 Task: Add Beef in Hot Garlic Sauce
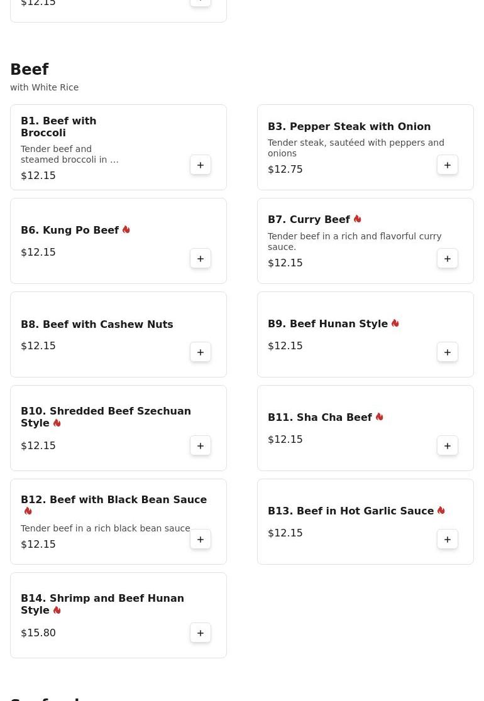click(448, 540)
